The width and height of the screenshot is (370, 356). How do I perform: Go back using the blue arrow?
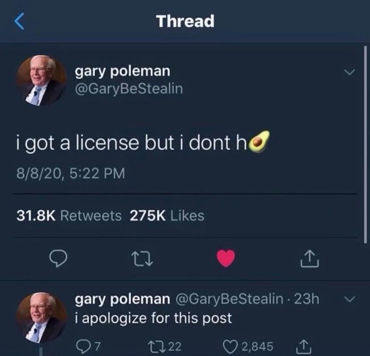coord(19,21)
